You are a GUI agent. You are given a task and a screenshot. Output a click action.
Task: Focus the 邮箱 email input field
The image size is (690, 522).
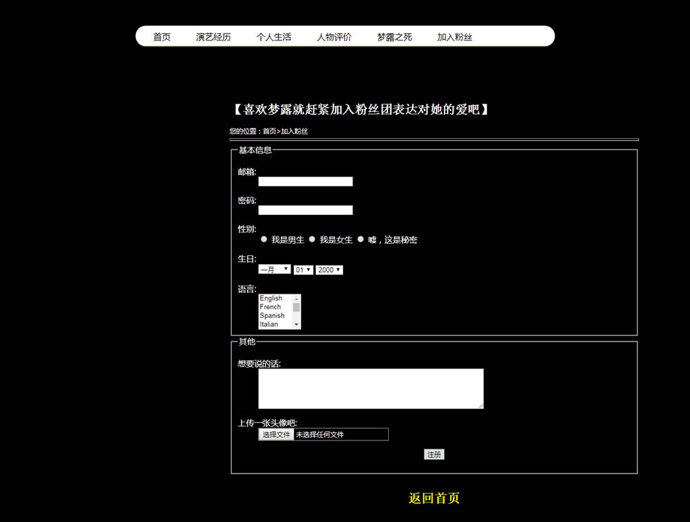305,182
